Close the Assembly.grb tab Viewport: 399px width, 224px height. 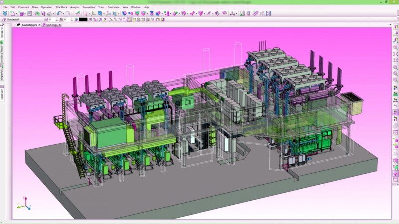[x=39, y=25]
